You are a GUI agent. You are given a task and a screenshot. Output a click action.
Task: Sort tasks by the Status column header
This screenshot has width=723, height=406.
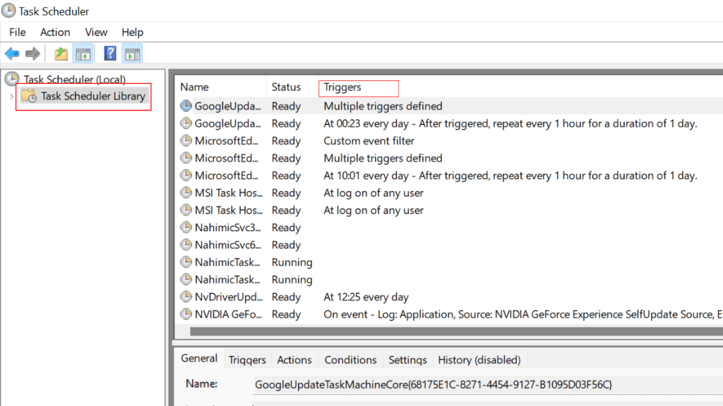coord(286,87)
